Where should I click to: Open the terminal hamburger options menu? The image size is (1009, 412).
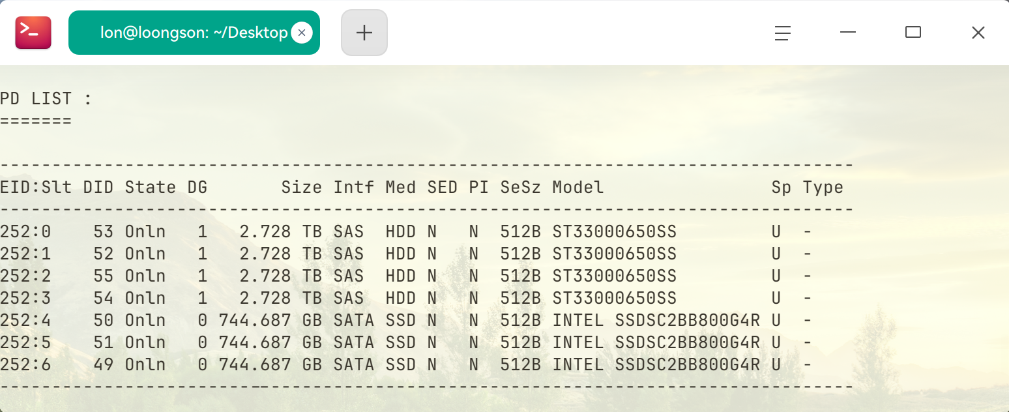point(782,32)
